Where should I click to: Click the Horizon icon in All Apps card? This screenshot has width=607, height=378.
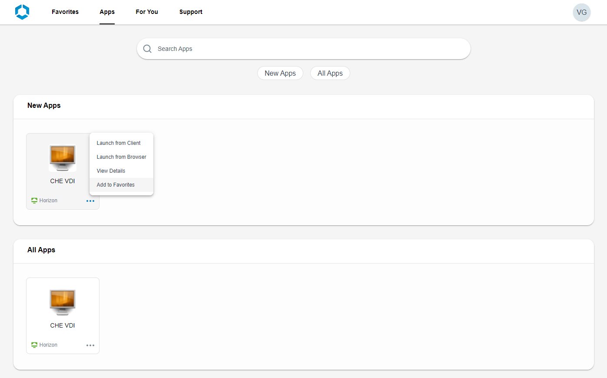click(x=34, y=345)
